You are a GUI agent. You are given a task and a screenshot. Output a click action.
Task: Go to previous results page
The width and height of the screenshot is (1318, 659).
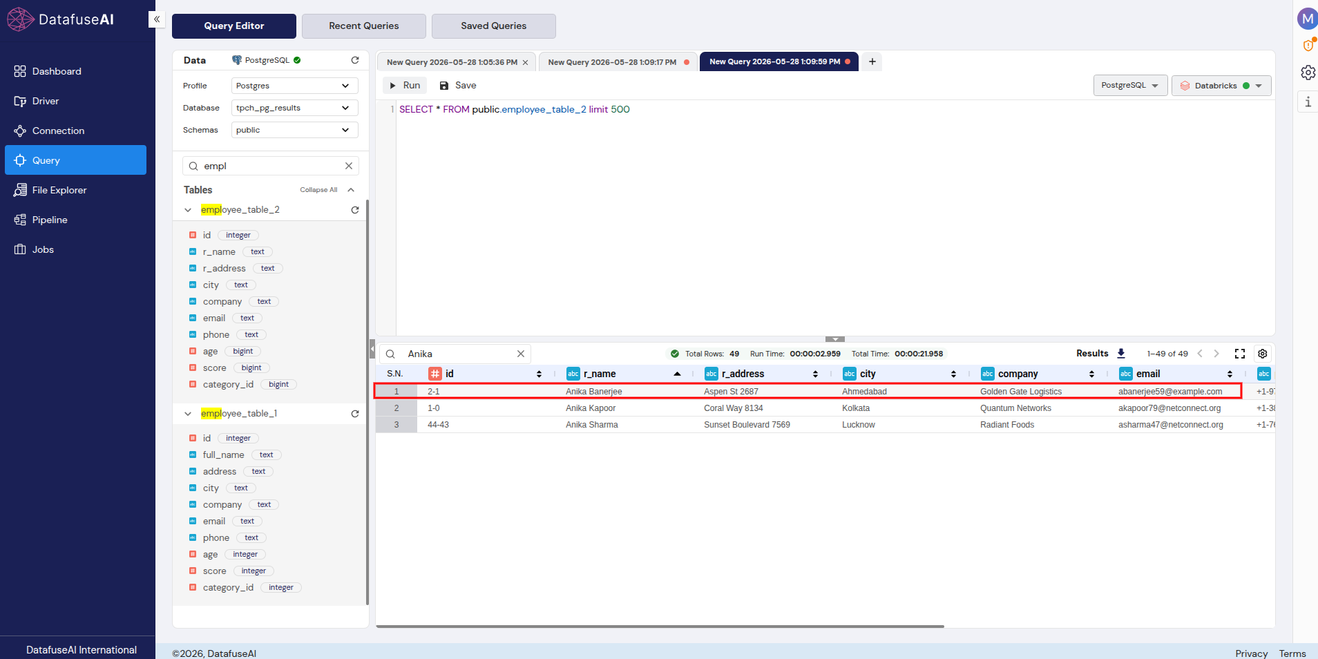pyautogui.click(x=1200, y=354)
